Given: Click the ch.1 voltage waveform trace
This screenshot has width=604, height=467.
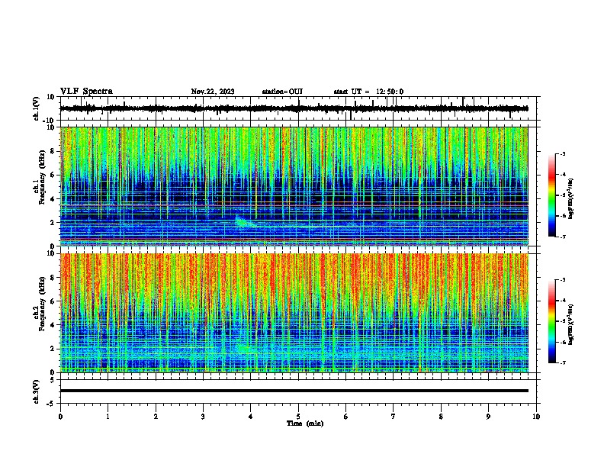Looking at the screenshot, I should (294, 108).
